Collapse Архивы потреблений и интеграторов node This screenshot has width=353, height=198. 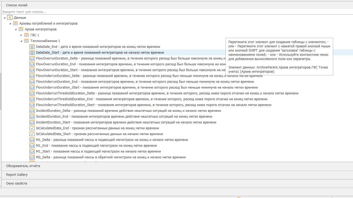[10, 24]
